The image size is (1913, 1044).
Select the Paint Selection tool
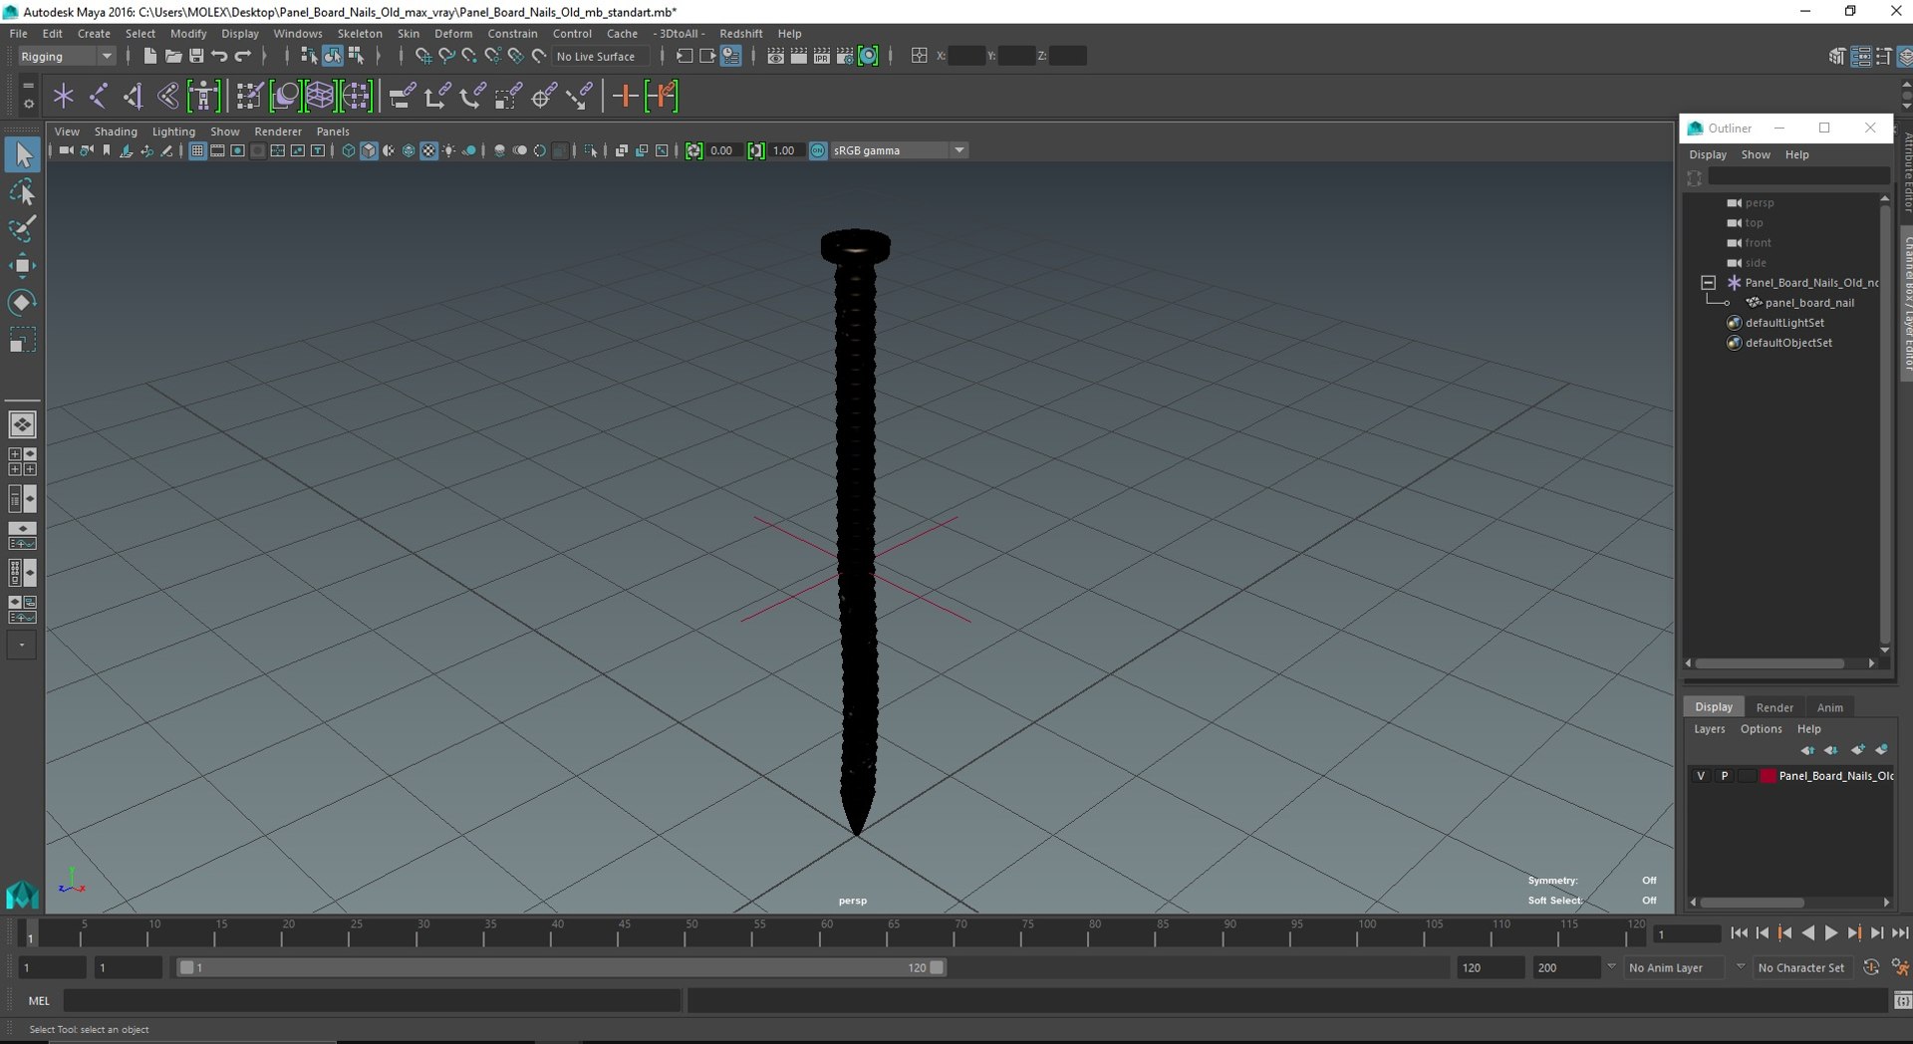[x=22, y=228]
